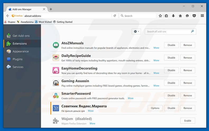The width and height of the screenshot is (209, 131).
Task: Disable the EasyHomeDecorating extension
Action: coord(171,70)
